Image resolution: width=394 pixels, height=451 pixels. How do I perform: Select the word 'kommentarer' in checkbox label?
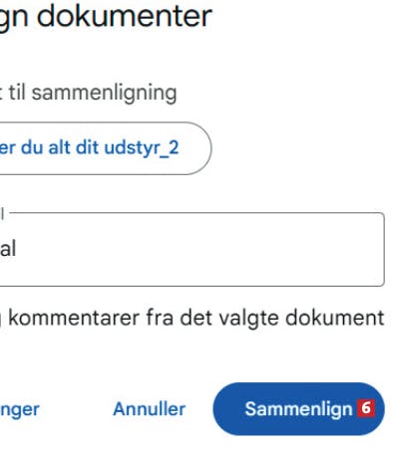pyautogui.click(x=74, y=318)
